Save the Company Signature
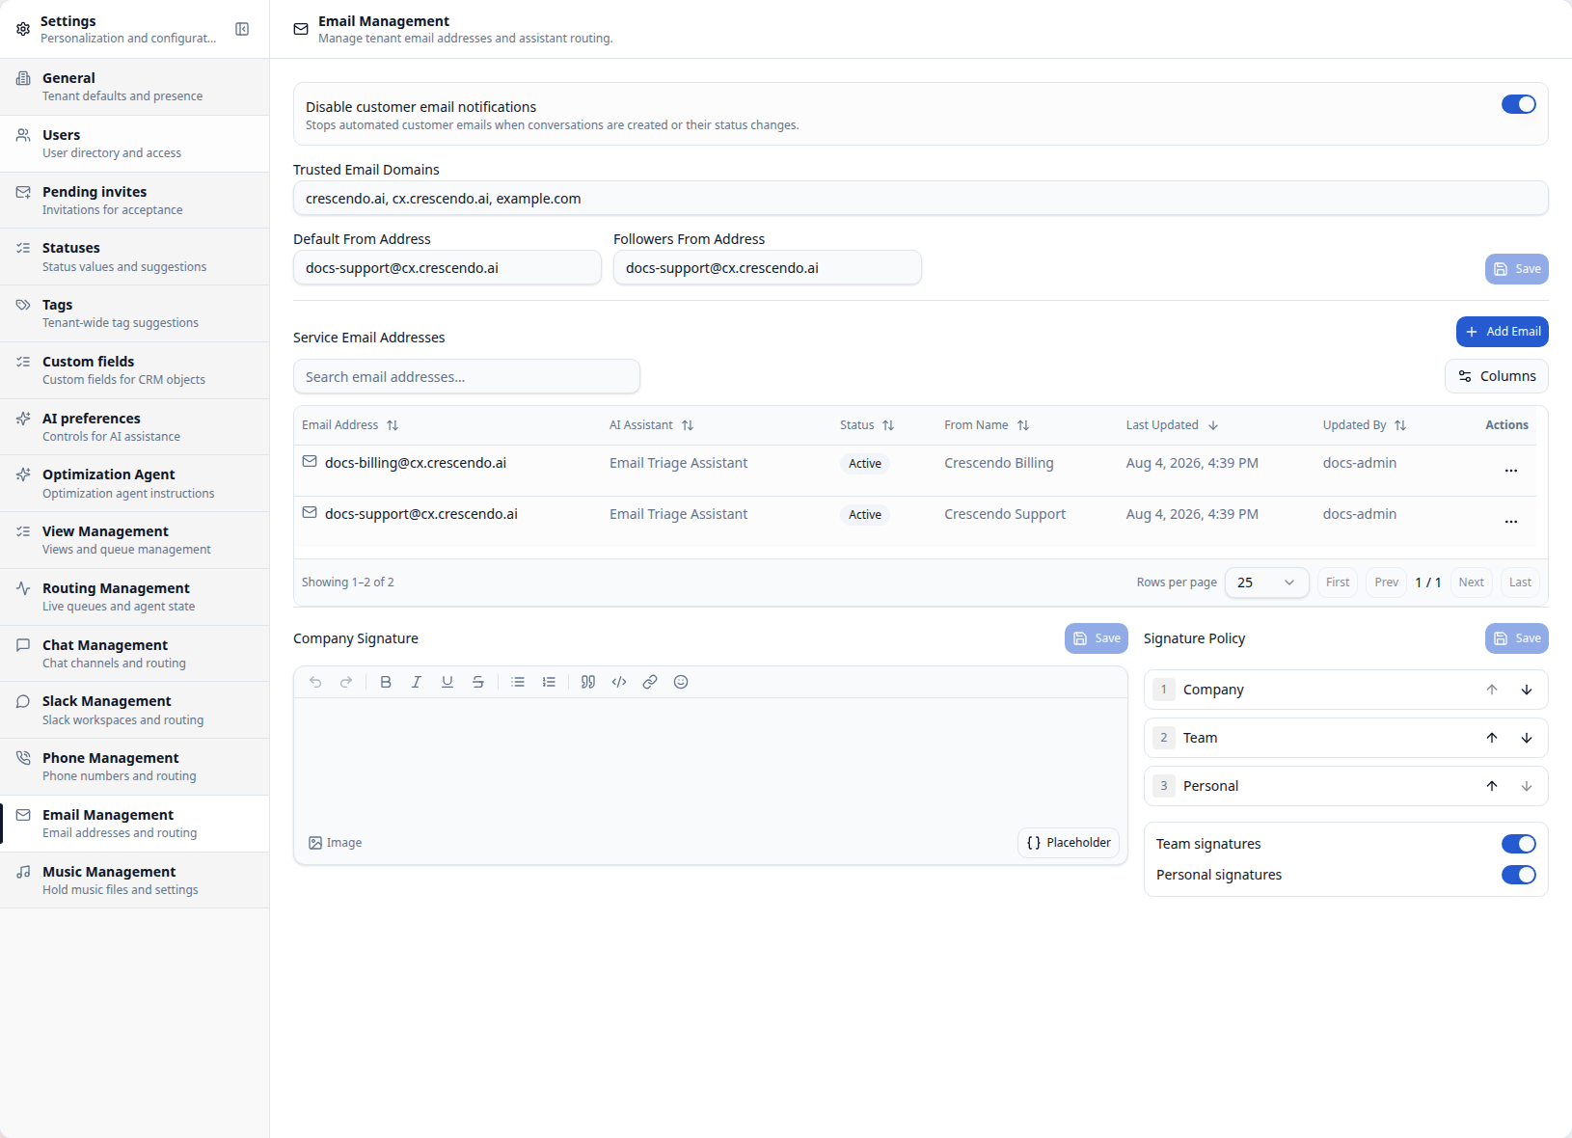This screenshot has width=1572, height=1138. click(x=1097, y=638)
